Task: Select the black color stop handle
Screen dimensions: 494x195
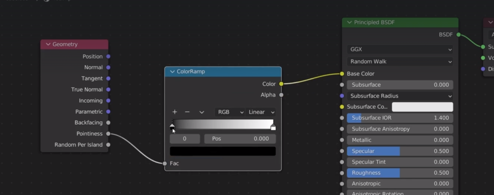Action: [x=172, y=127]
